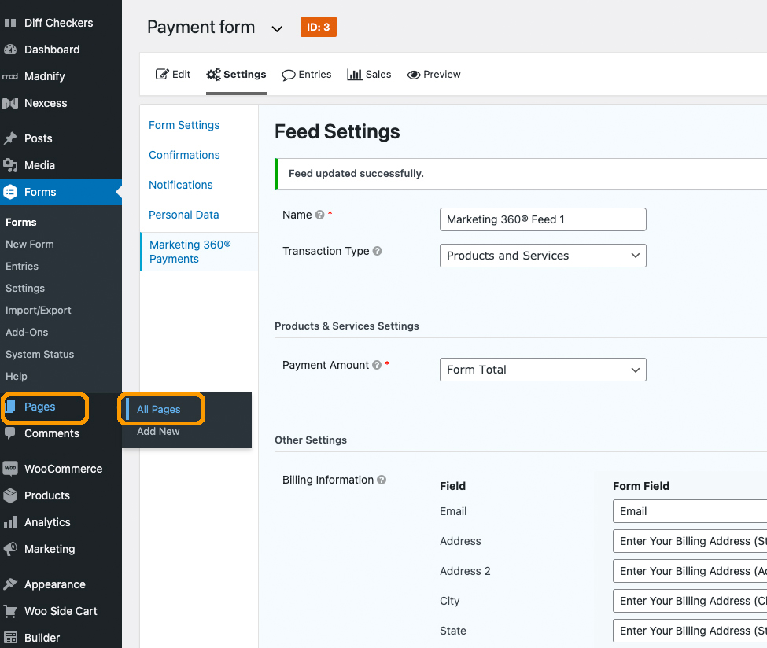Image resolution: width=767 pixels, height=648 pixels.
Task: Open the Transaction Type dropdown
Action: pos(543,256)
